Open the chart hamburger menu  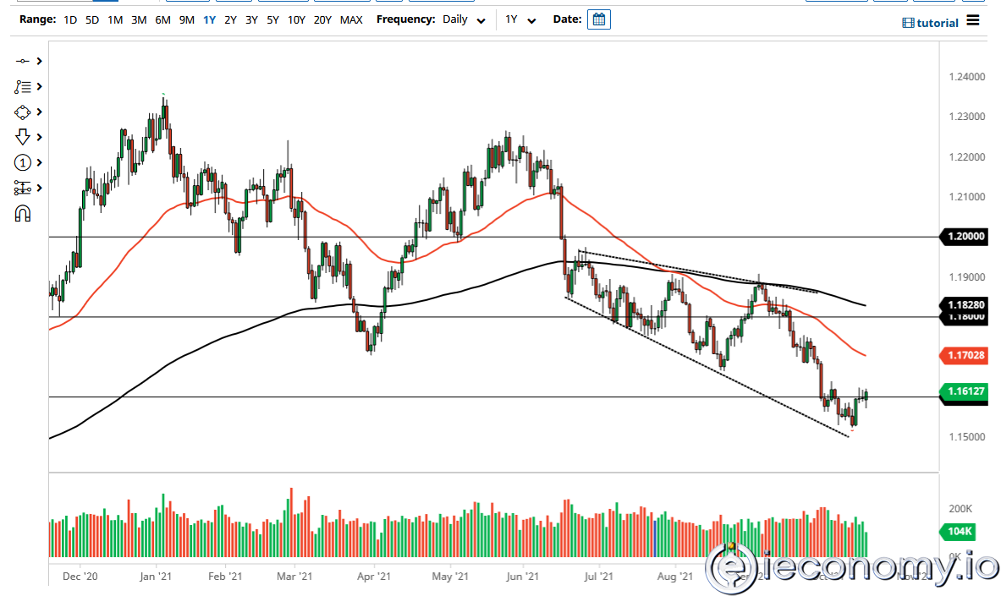[x=972, y=22]
